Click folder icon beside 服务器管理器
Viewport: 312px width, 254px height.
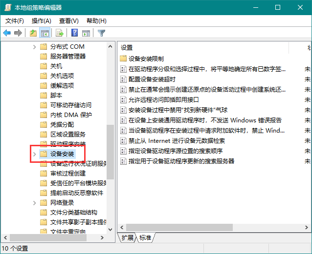click(x=44, y=57)
